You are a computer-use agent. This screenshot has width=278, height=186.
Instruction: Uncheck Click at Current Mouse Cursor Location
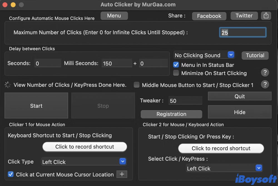[x=11, y=174]
